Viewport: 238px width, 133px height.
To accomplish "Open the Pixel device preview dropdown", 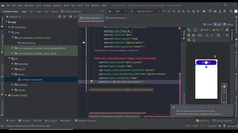I will coord(205,30).
